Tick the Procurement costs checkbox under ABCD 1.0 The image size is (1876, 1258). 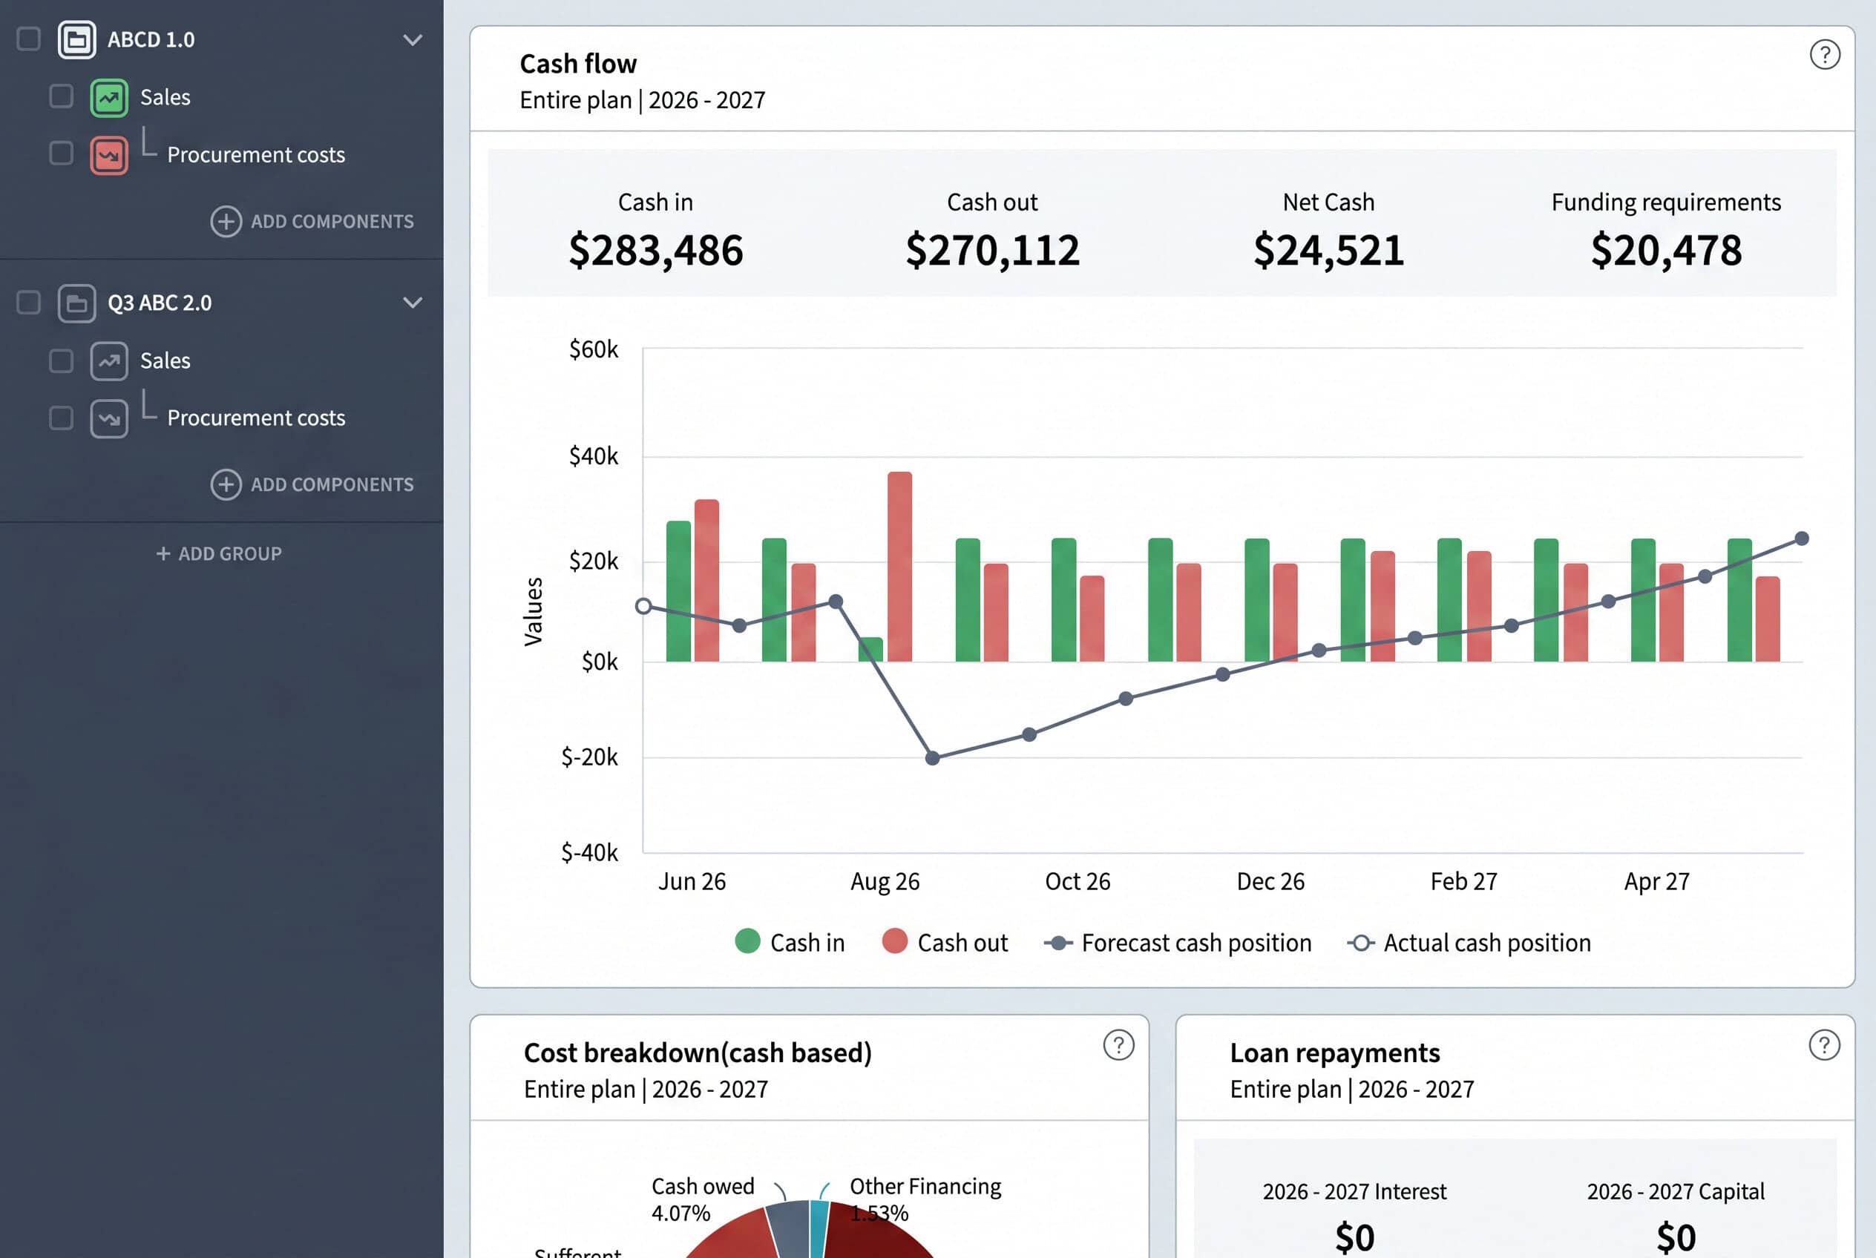click(x=61, y=154)
